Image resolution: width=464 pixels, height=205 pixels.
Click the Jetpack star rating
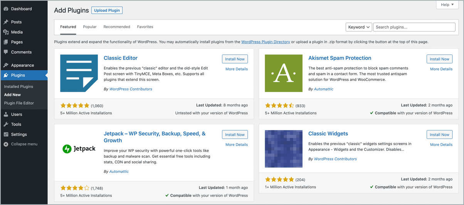click(x=75, y=188)
